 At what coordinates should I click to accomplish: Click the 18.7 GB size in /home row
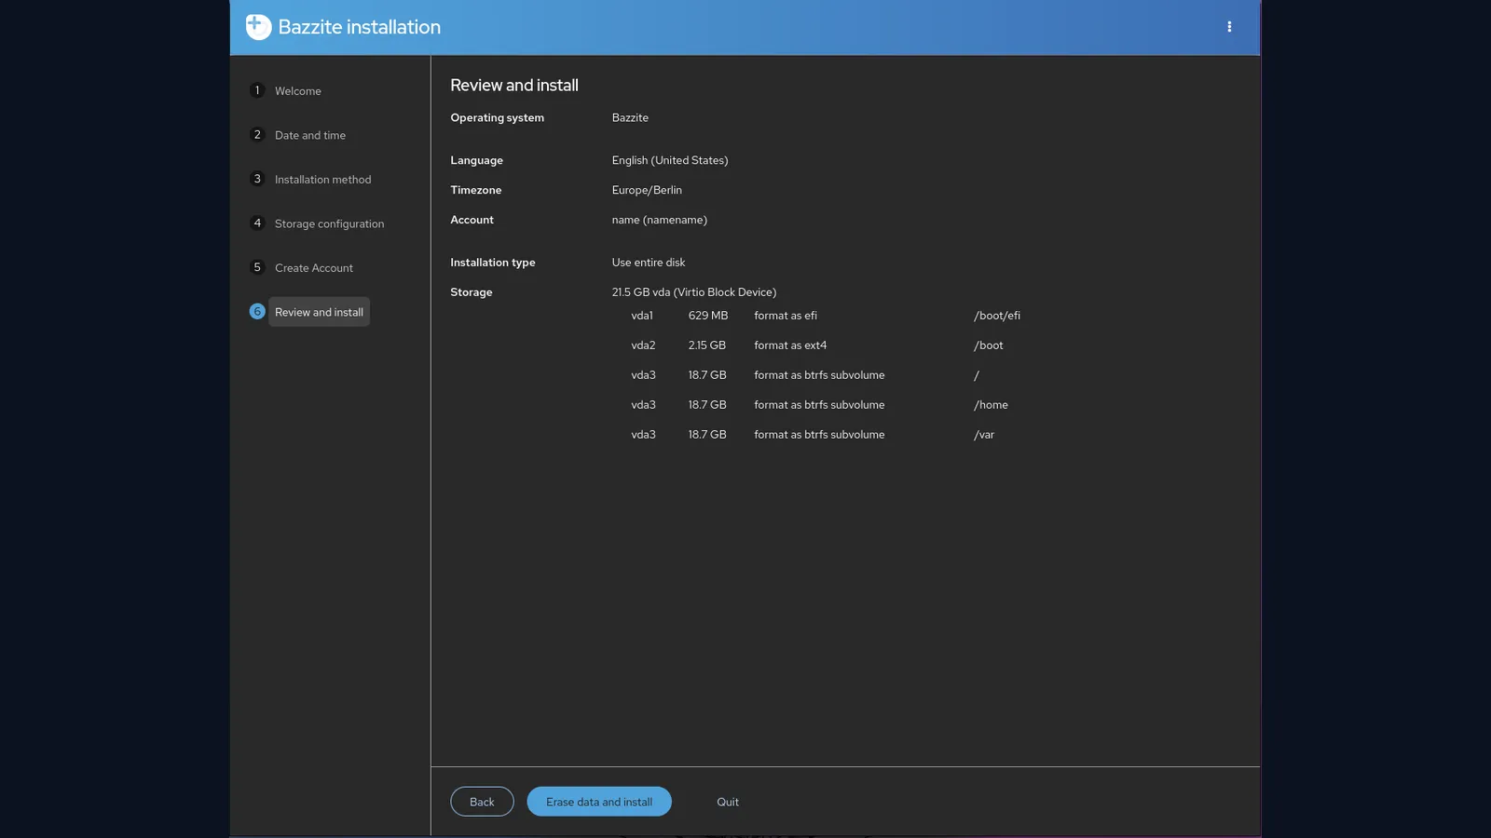click(707, 405)
